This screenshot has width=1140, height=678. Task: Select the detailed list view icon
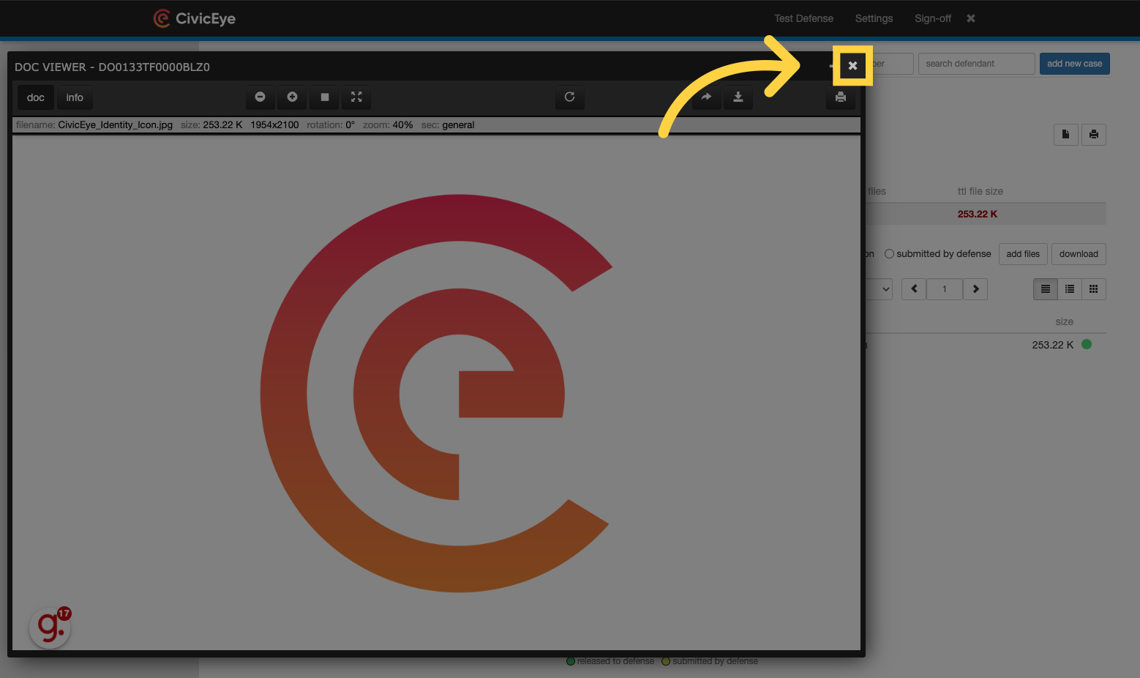pos(1070,289)
